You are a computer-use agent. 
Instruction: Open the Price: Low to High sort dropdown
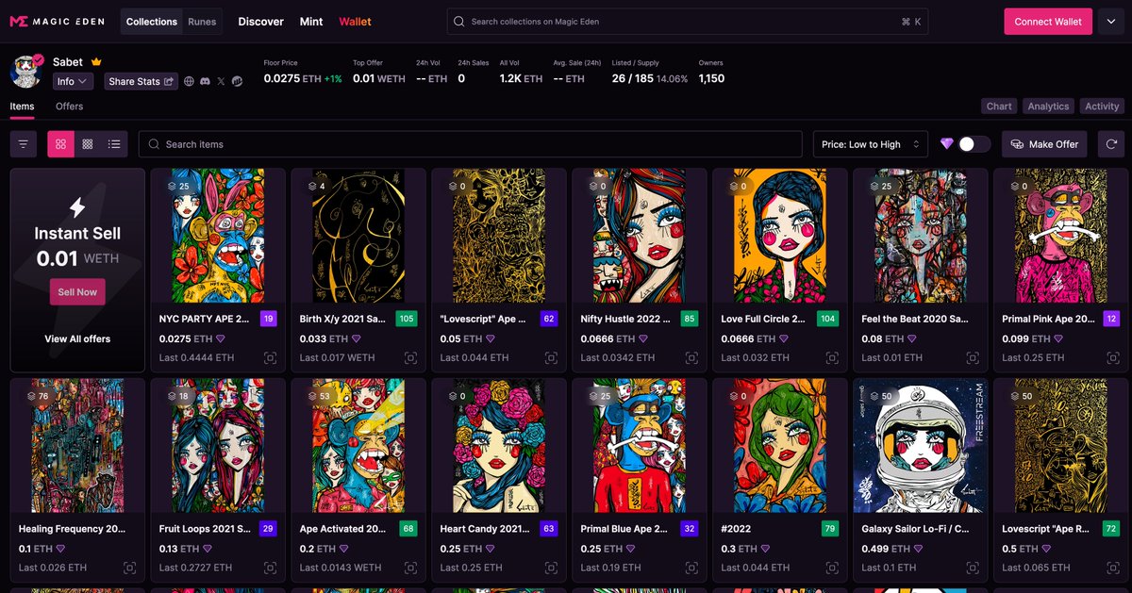coord(871,144)
